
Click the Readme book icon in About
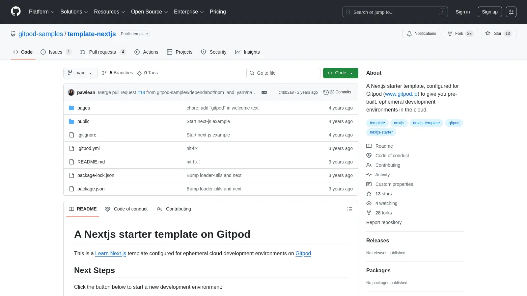point(369,146)
